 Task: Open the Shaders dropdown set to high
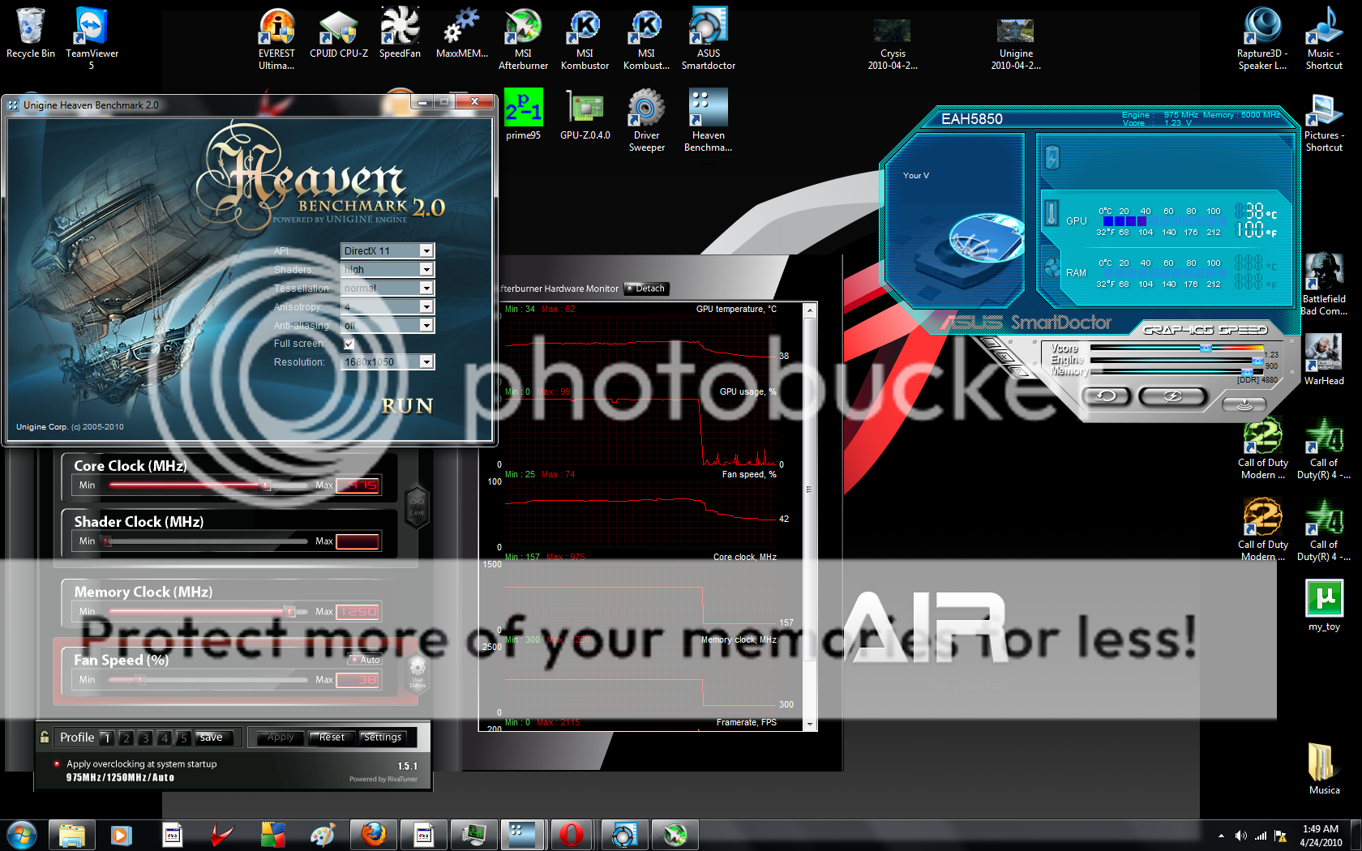click(388, 269)
